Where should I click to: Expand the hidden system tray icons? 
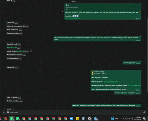[x=123, y=119]
